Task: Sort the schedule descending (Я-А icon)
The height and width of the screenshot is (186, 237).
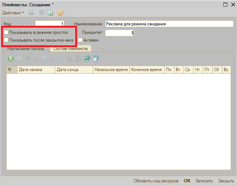Action: [x=79, y=59]
